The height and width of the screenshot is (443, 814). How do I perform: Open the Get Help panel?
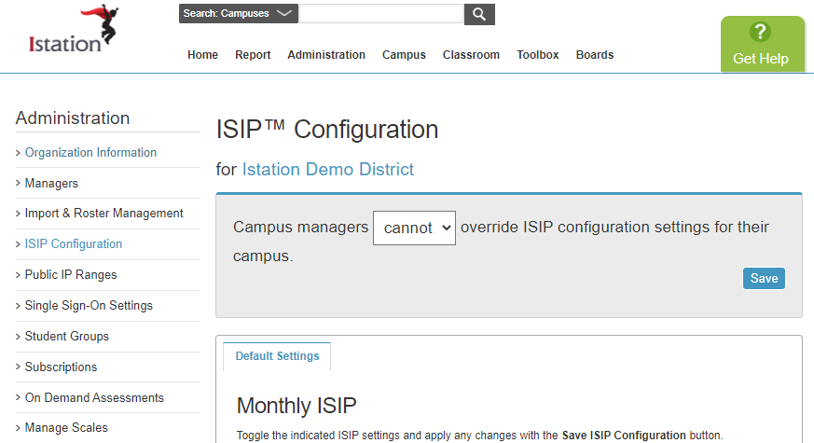click(762, 44)
